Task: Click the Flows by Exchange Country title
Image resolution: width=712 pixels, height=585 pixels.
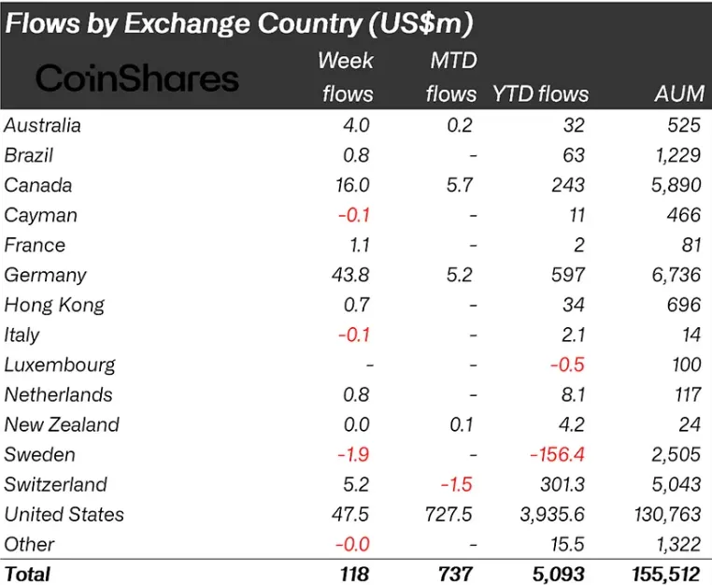Action: pos(239,23)
